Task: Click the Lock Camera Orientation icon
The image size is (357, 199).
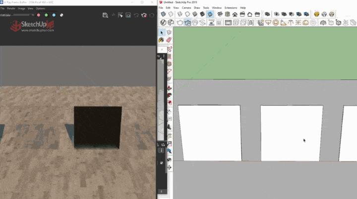Action: click(x=251, y=22)
